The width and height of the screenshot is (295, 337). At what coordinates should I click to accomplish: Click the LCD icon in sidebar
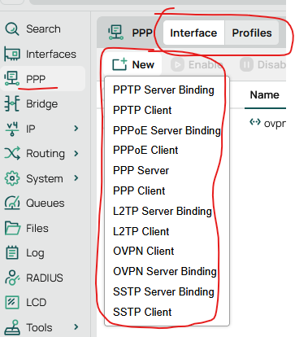click(12, 303)
